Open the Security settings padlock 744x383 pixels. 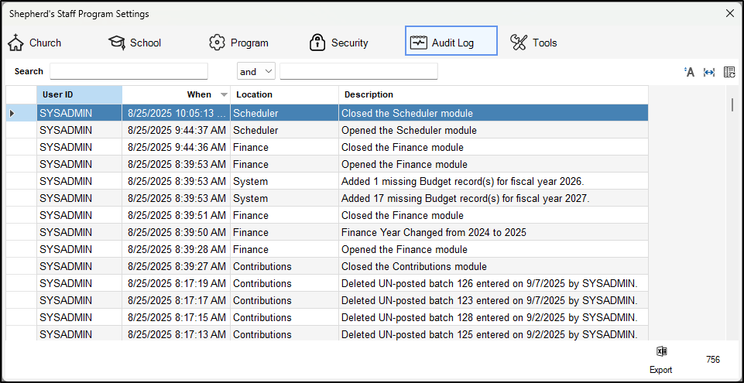[339, 43]
